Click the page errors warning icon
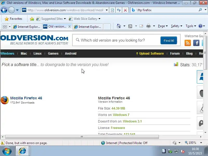 pos(2,143)
